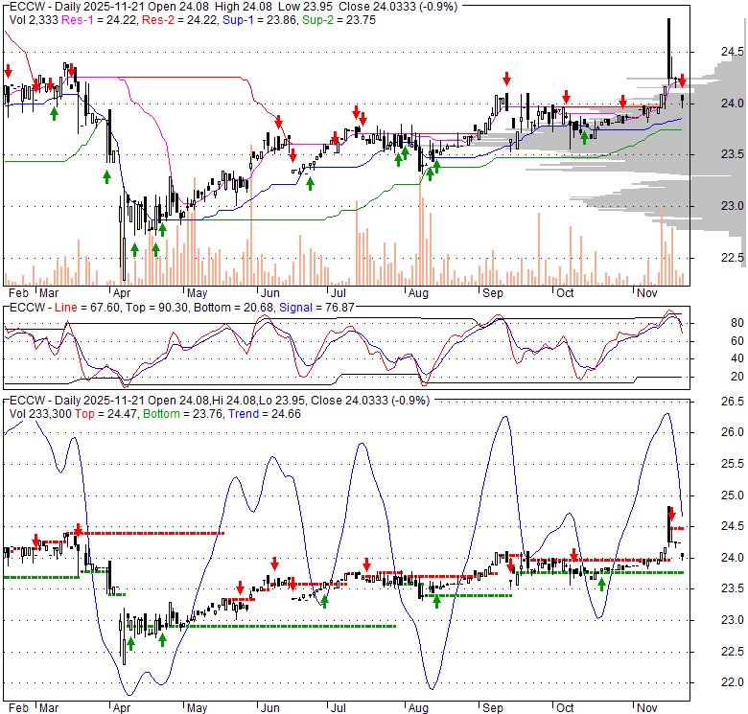Click the Signal = 76.87 oscillator legend
748x714 pixels.
[x=316, y=308]
